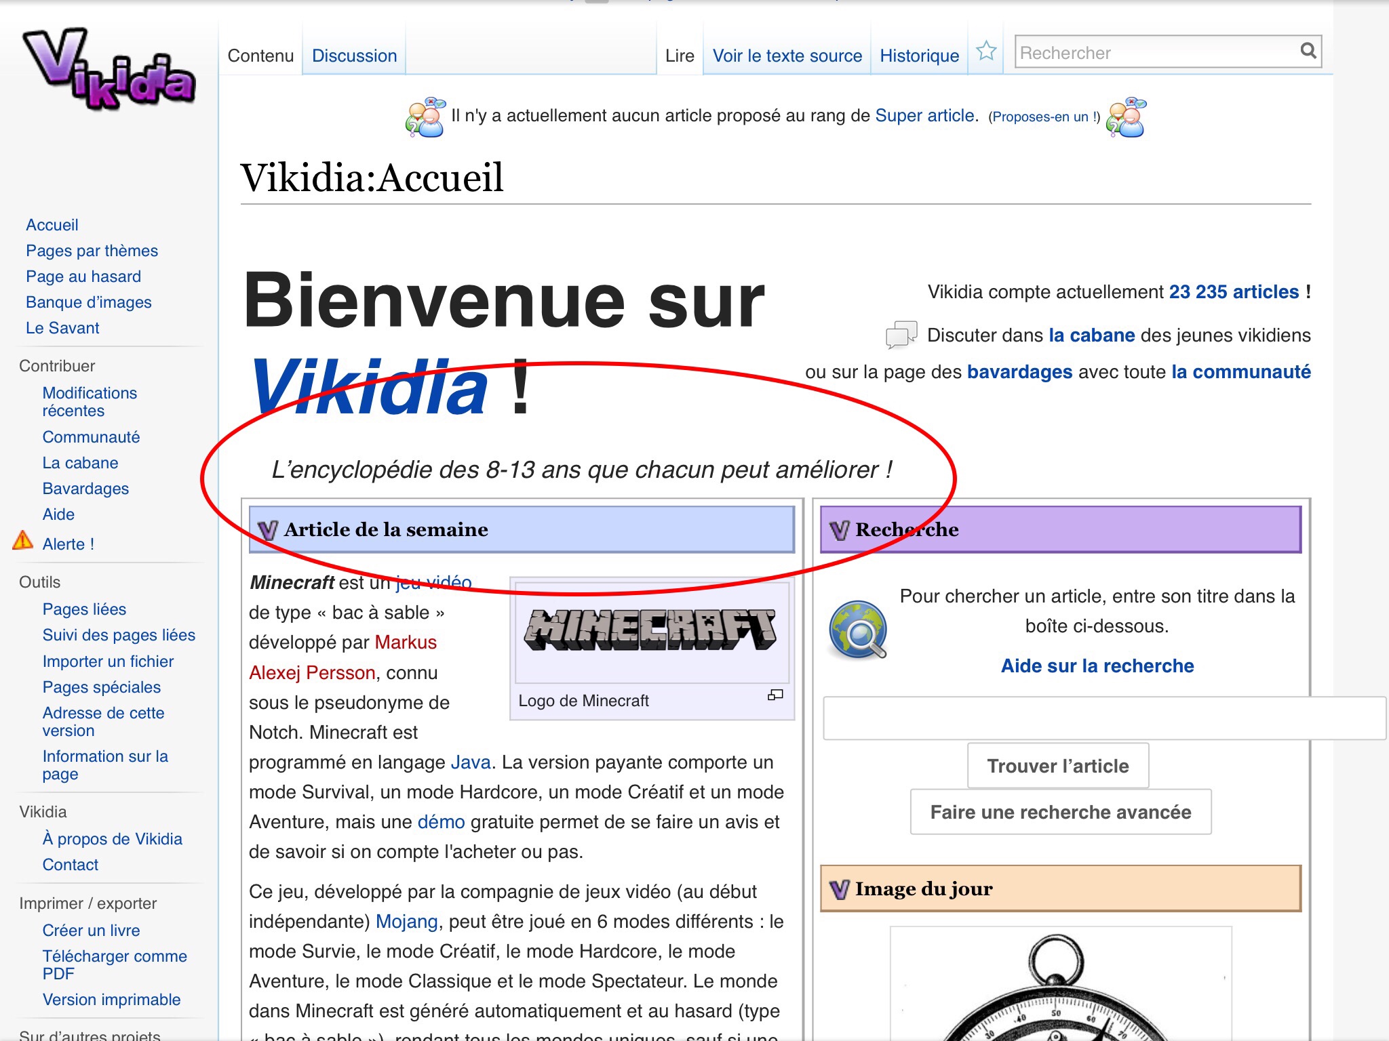Viewport: 1389px width, 1041px height.
Task: Open Page au hasard in sidebar
Action: (x=83, y=277)
